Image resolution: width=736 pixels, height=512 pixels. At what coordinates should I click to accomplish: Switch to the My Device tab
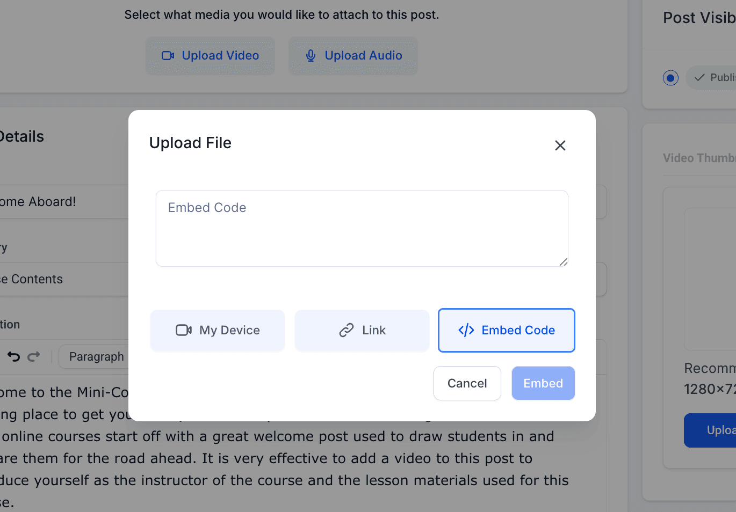[x=218, y=330]
